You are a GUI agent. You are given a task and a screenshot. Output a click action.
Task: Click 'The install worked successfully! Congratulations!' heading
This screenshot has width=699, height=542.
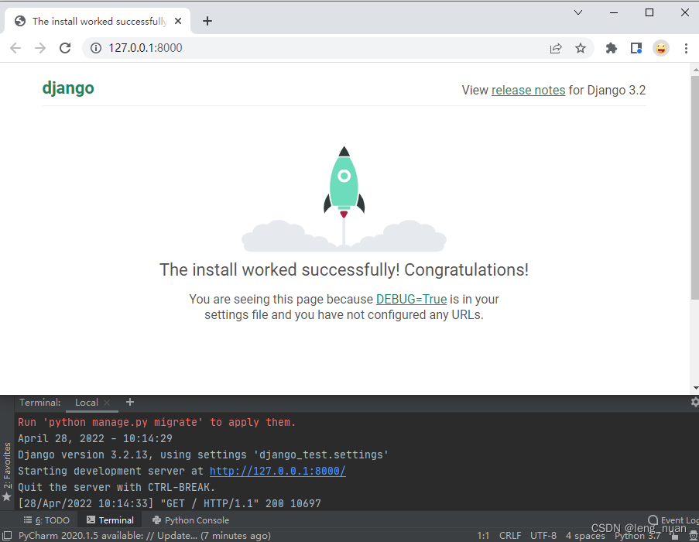pyautogui.click(x=344, y=270)
